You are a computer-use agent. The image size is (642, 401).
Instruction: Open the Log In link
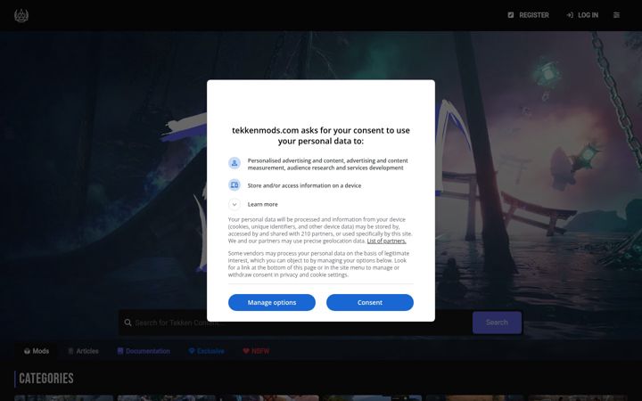[x=582, y=15]
